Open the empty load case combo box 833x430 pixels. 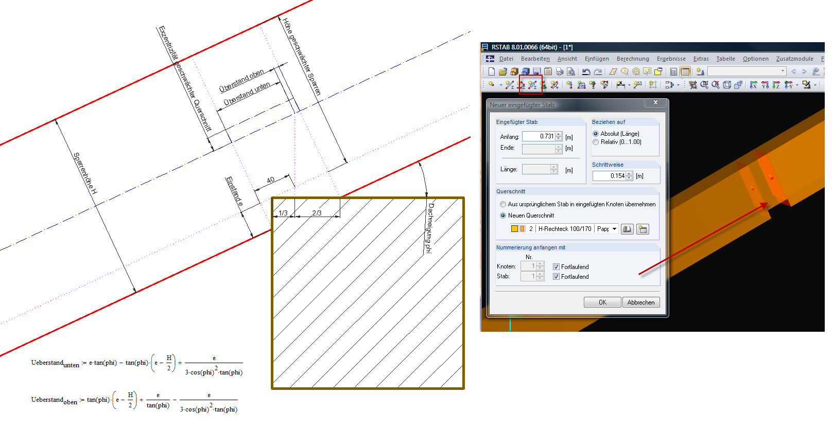pyautogui.click(x=747, y=71)
